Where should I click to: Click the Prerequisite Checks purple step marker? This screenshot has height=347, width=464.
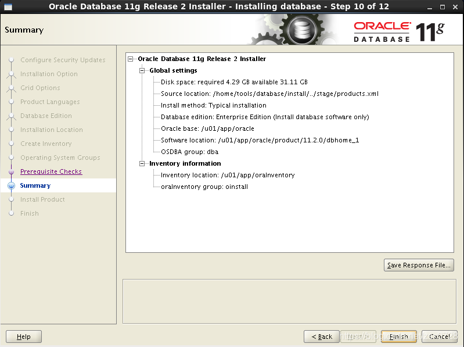click(11, 171)
